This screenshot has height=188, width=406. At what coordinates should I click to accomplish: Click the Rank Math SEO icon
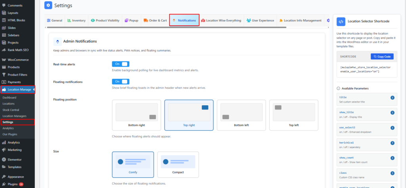click(4, 50)
